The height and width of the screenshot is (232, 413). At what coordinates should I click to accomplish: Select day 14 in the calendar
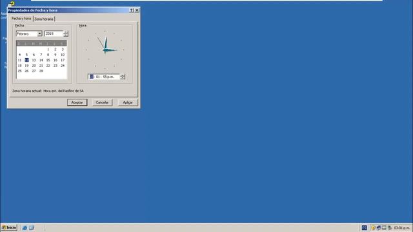point(41,60)
